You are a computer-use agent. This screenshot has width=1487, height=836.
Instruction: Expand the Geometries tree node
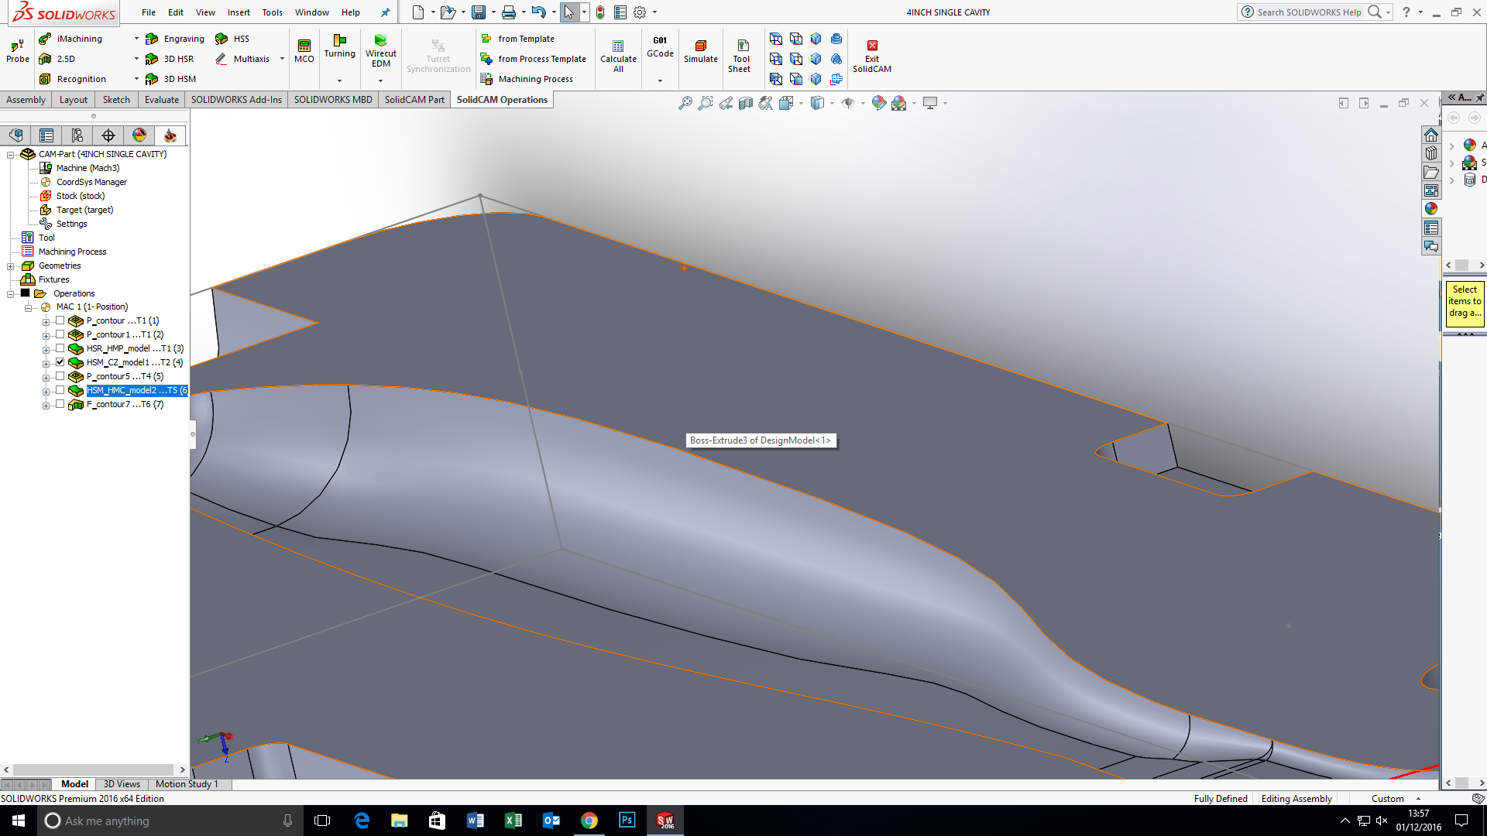coord(11,266)
